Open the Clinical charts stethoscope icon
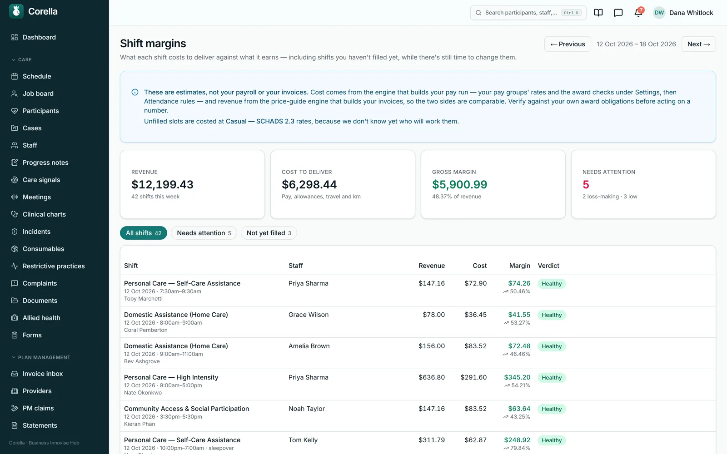The height and width of the screenshot is (454, 727). pos(15,214)
